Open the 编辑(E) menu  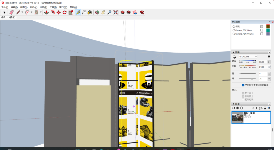point(14,7)
